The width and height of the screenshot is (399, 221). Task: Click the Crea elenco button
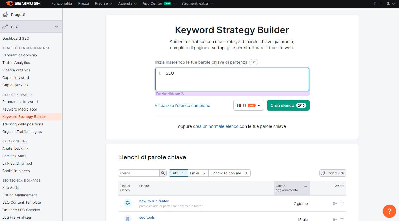[x=288, y=105]
